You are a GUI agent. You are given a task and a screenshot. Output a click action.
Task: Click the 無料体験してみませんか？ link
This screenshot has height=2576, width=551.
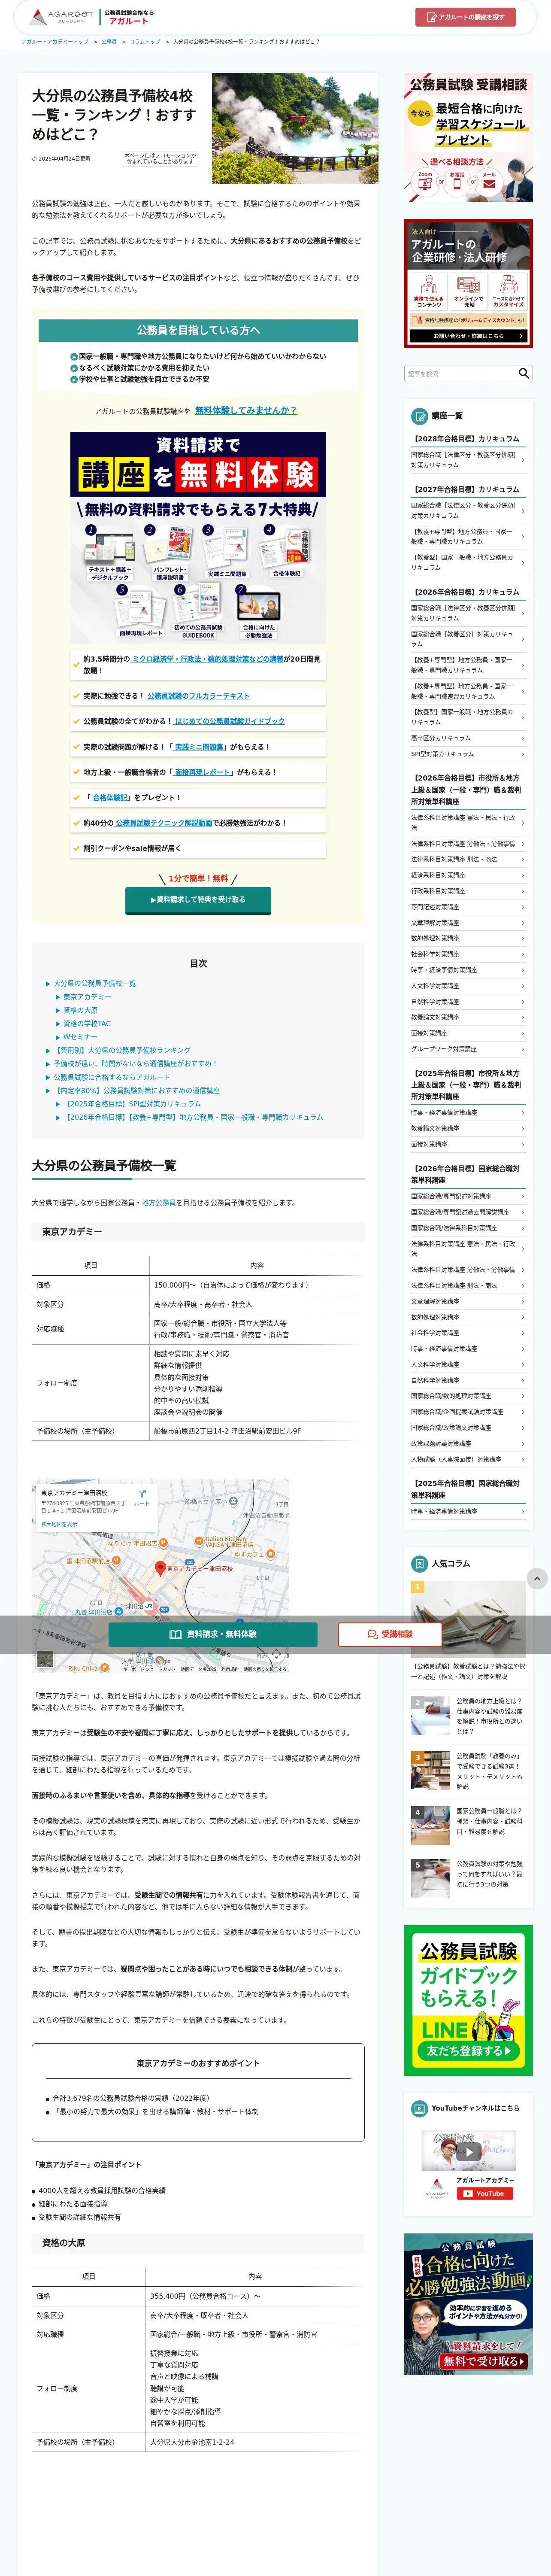246,410
